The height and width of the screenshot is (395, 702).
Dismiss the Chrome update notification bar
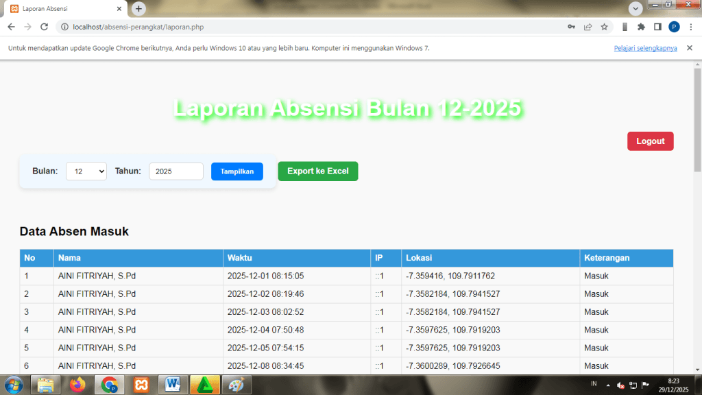tap(690, 48)
